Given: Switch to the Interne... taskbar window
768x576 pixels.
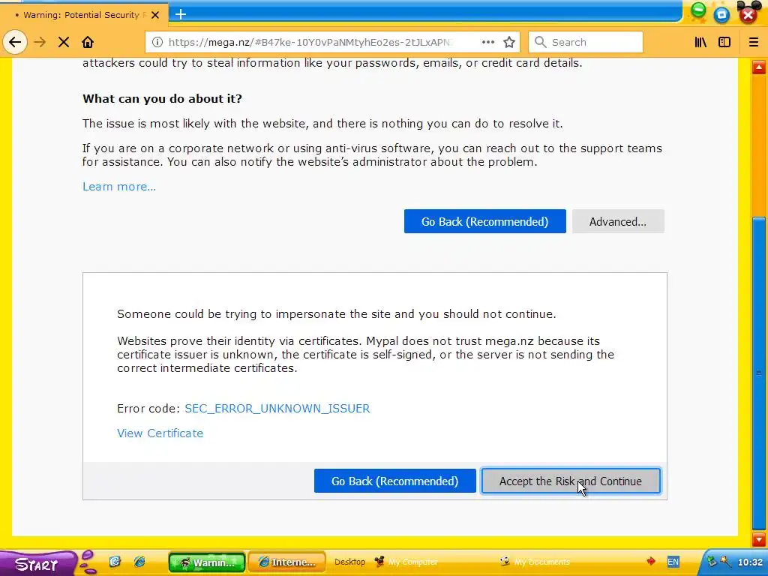Looking at the screenshot, I should click(287, 562).
